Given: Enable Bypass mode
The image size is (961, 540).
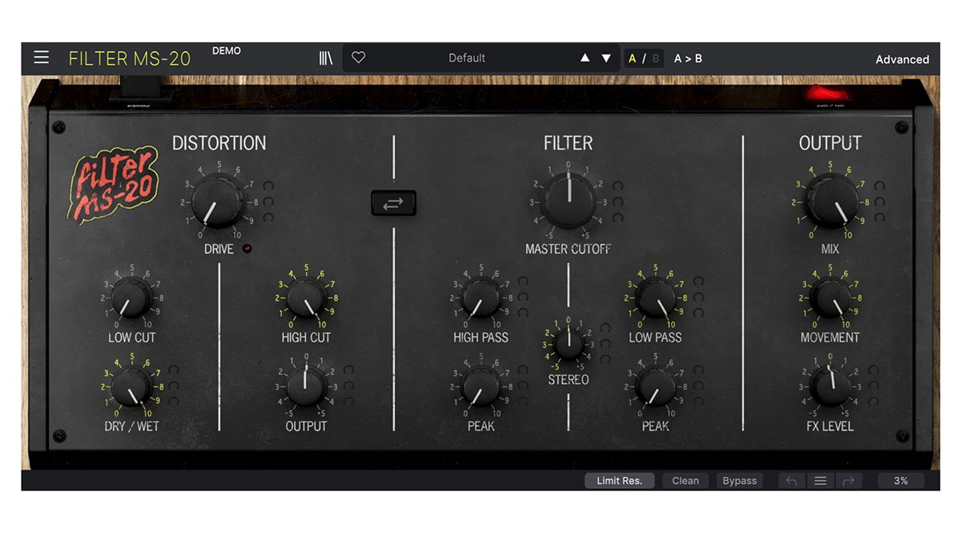Looking at the screenshot, I should pyautogui.click(x=739, y=481).
